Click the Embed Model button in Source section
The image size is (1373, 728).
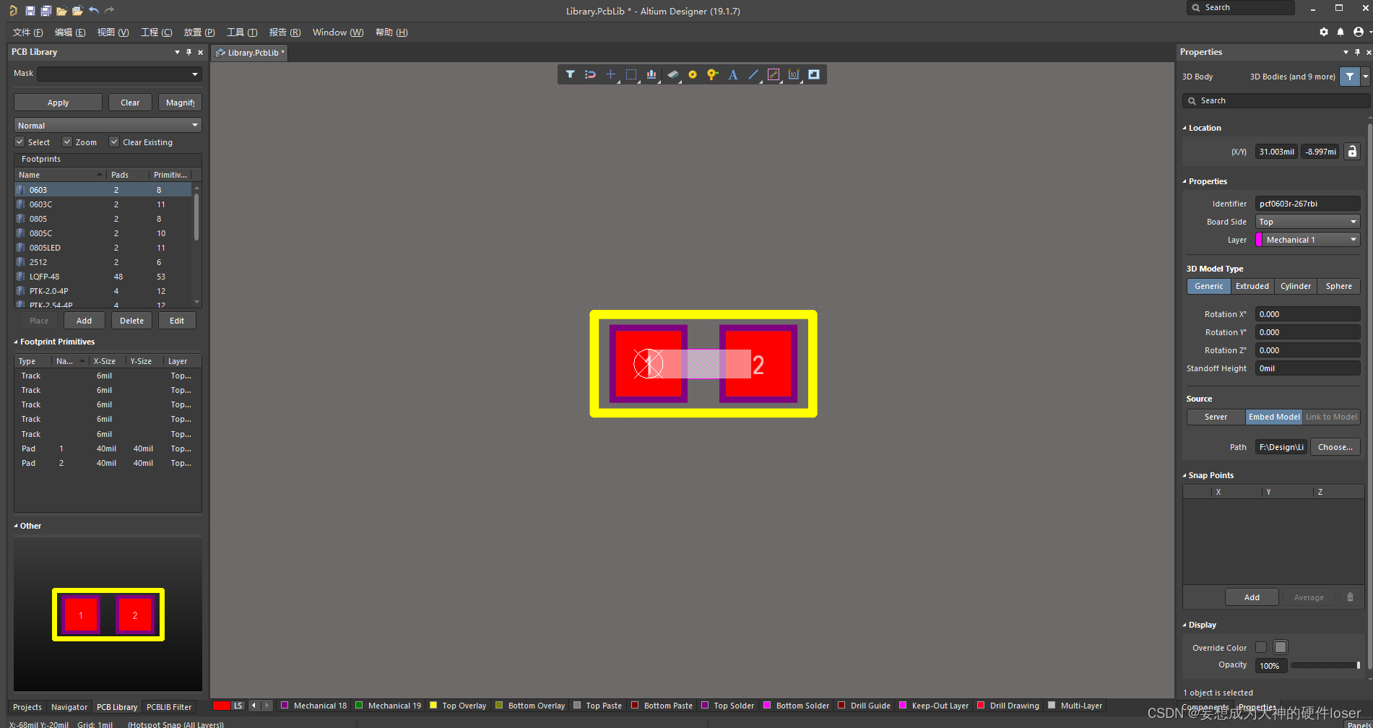point(1273,417)
